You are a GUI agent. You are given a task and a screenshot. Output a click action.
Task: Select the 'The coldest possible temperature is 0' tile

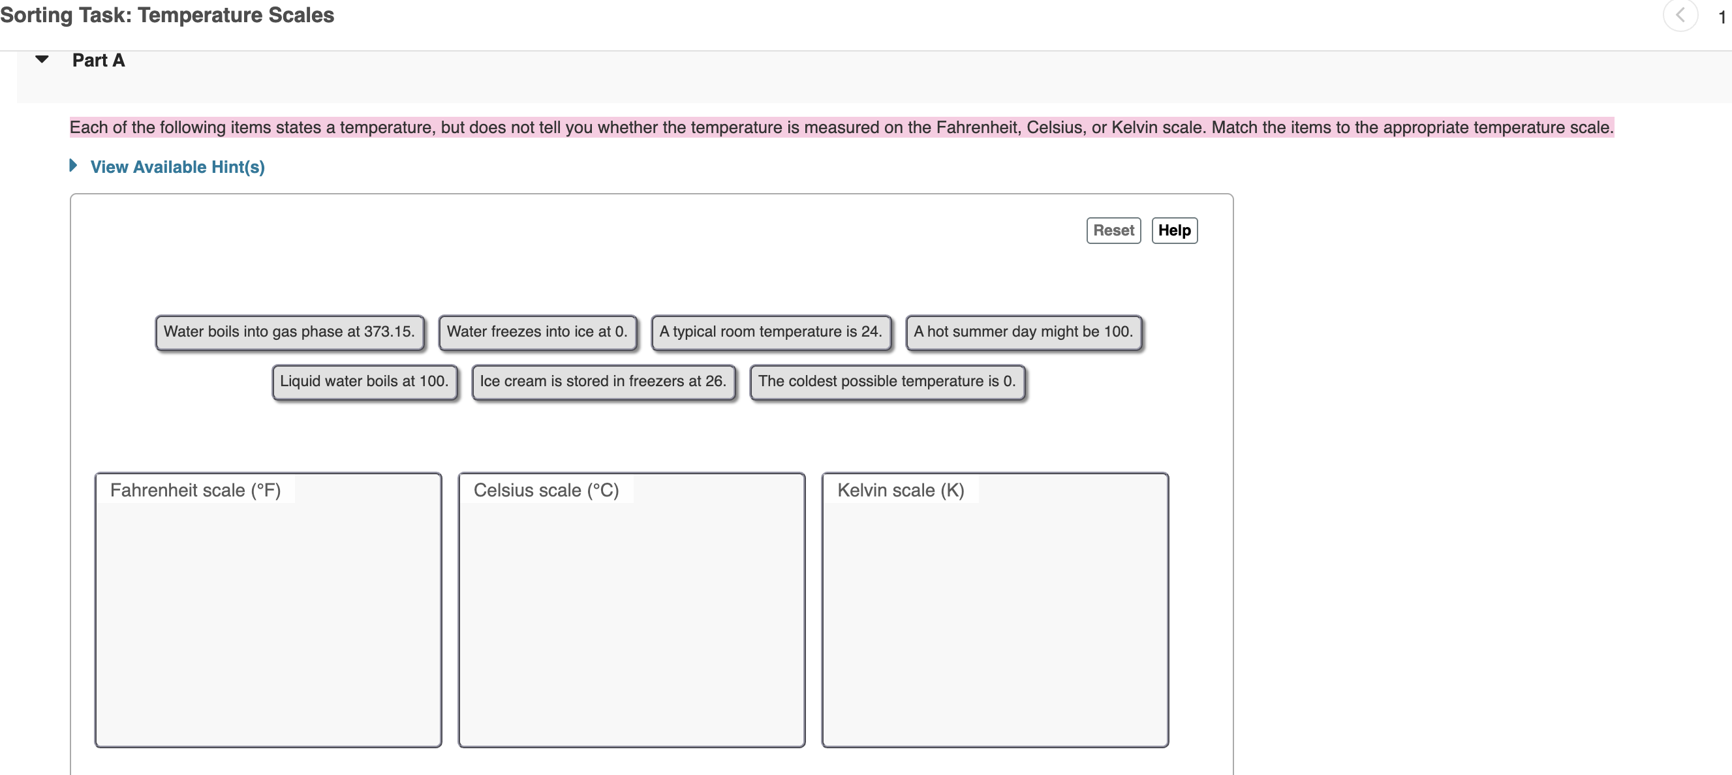[x=886, y=381]
